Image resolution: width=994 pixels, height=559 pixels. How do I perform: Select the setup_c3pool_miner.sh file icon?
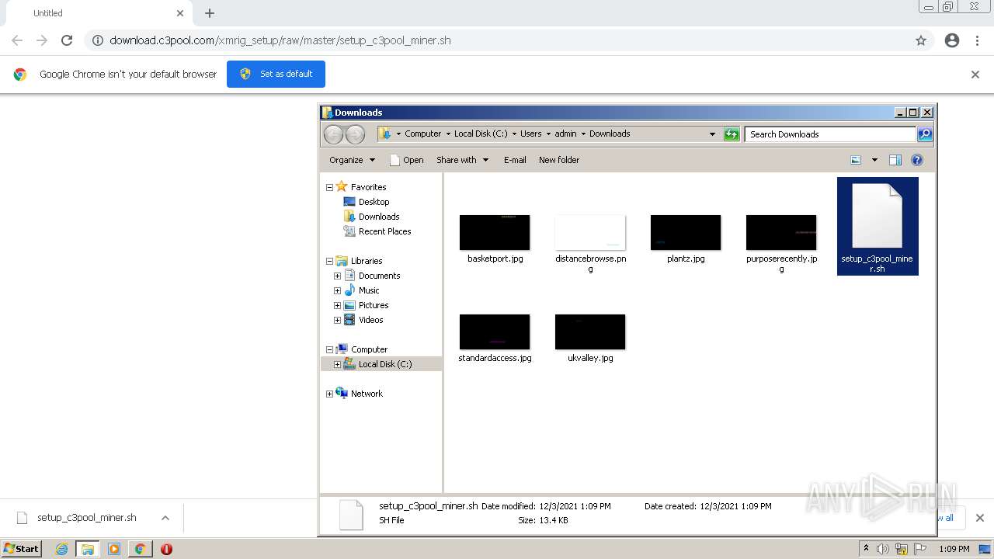pyautogui.click(x=877, y=217)
